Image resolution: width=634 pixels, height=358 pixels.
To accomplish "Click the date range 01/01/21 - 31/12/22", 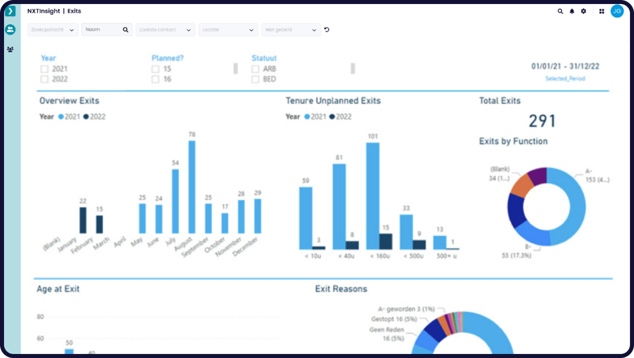I will [x=565, y=67].
